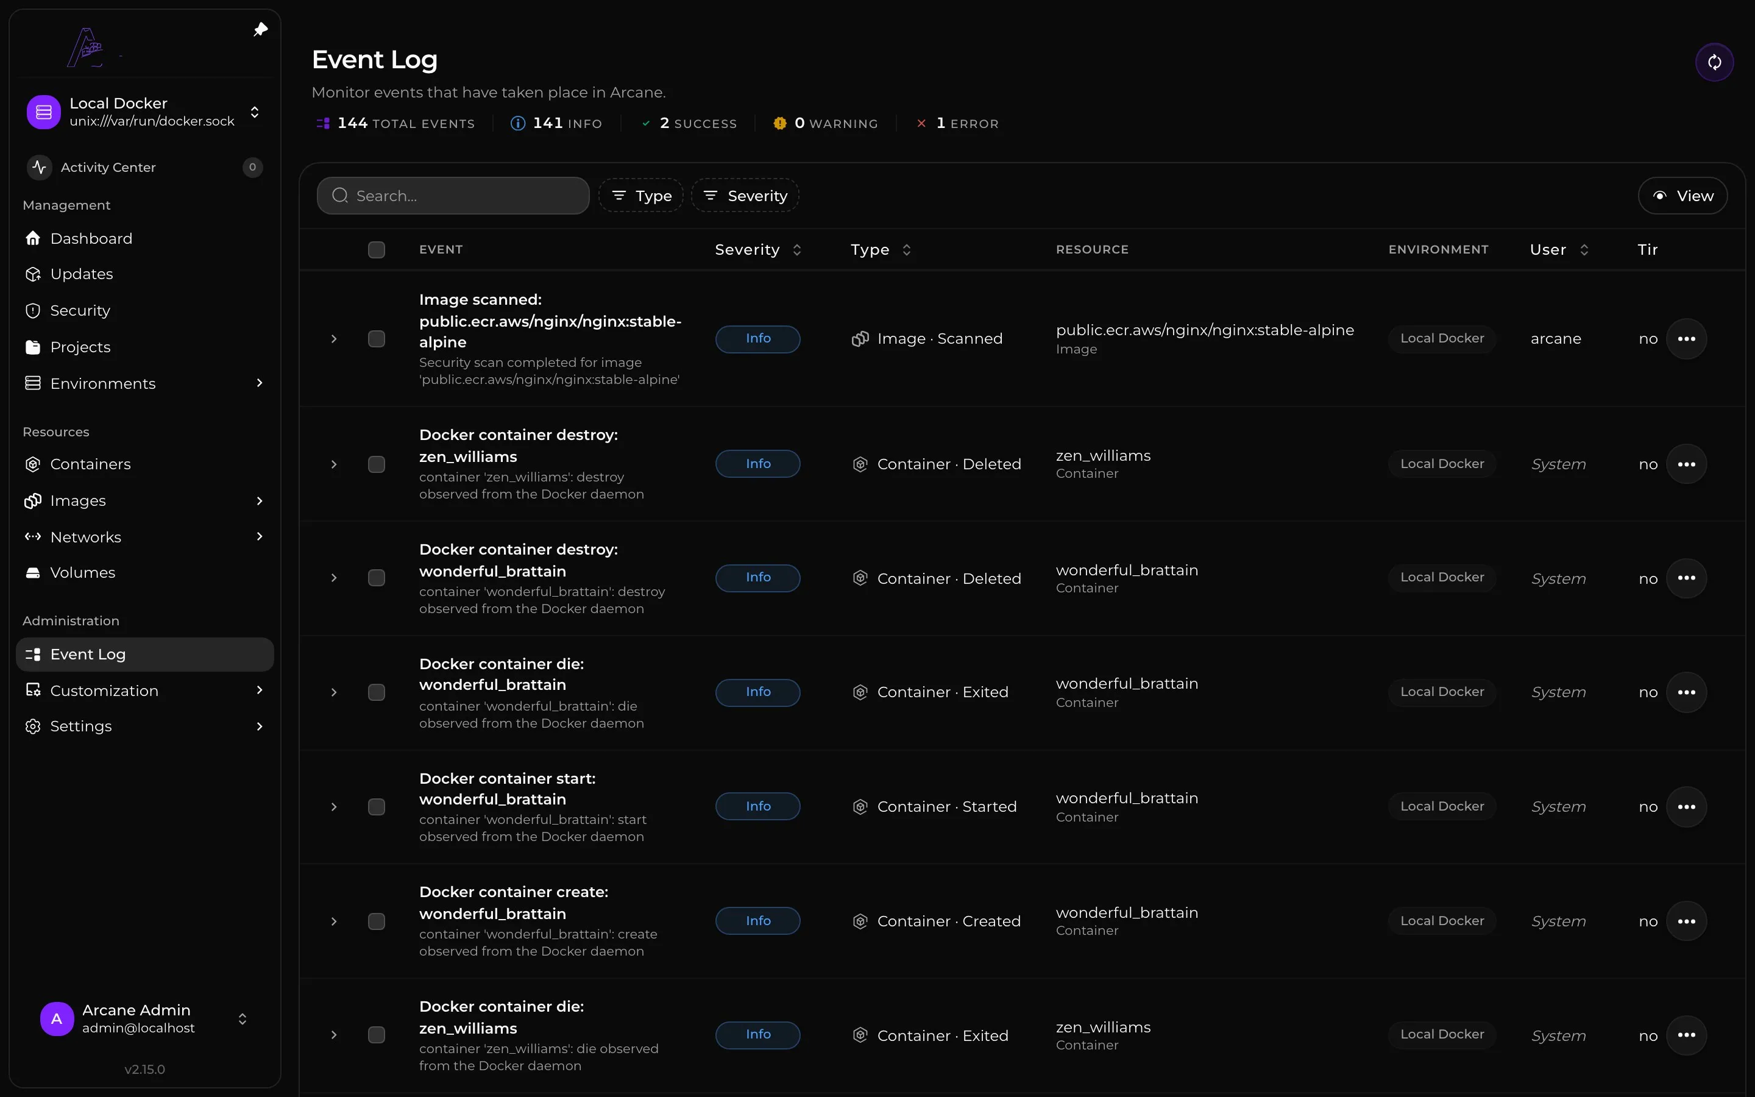Click the refresh events icon

point(1714,62)
